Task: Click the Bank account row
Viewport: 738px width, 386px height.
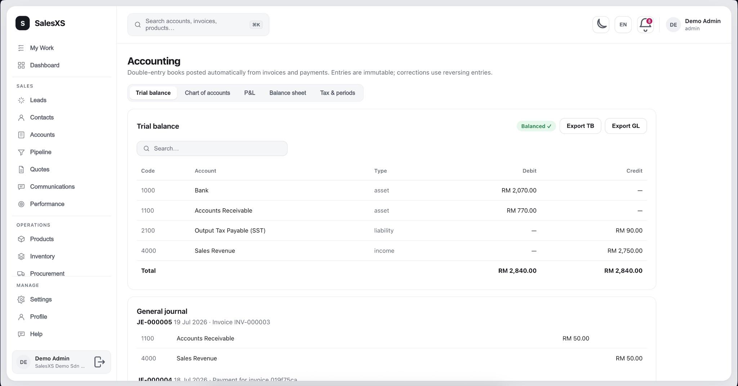Action: (392, 190)
